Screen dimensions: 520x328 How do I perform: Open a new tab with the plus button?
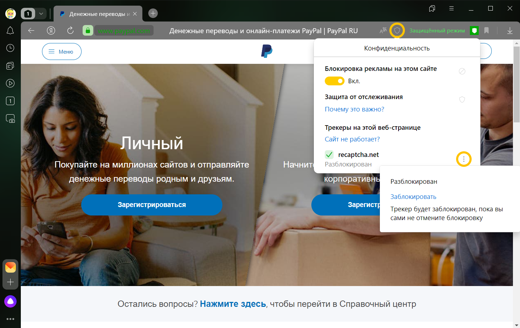coord(153,13)
